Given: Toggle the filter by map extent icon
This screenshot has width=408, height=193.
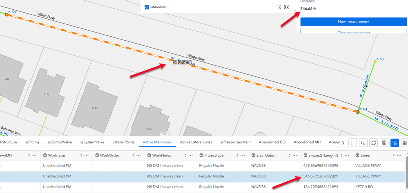Looking at the screenshot, I should click(395, 143).
